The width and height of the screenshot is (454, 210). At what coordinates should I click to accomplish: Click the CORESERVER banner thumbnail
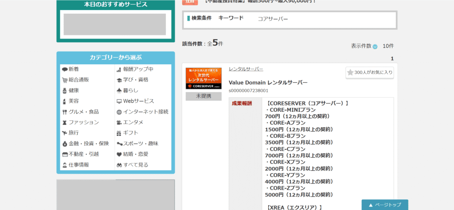[x=204, y=78]
